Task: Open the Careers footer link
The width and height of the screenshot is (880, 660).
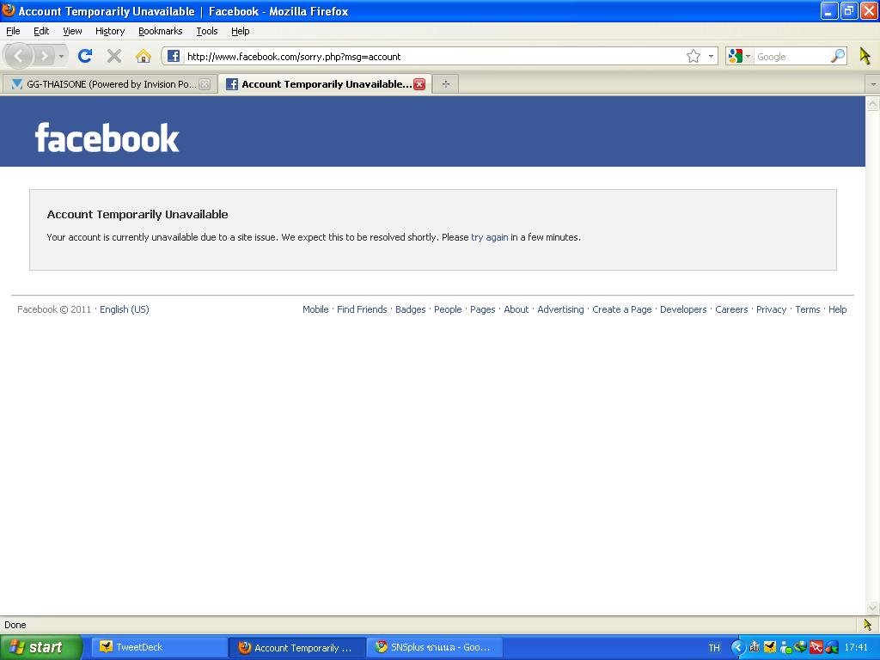Action: [x=731, y=309]
